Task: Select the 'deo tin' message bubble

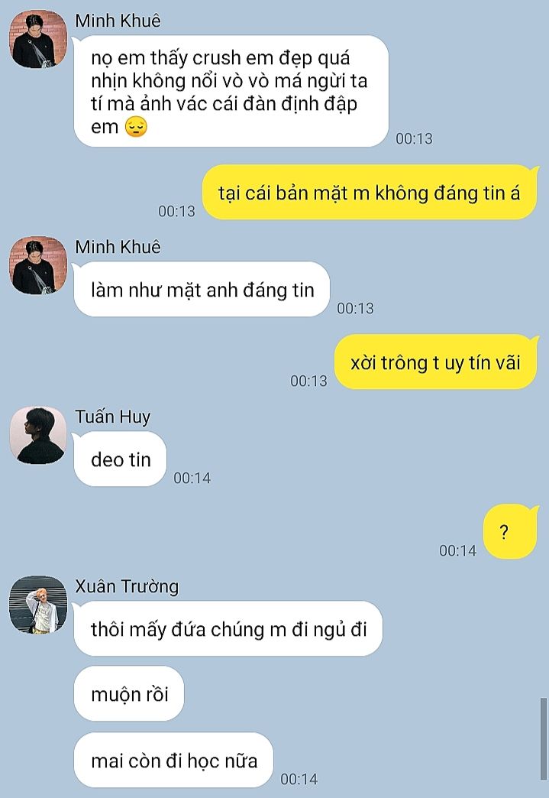Action: [x=121, y=459]
